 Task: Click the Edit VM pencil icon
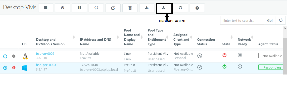coord(113,8)
